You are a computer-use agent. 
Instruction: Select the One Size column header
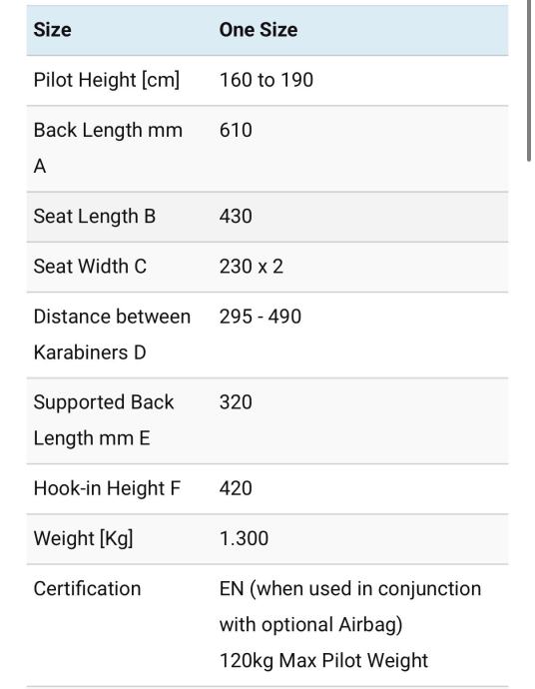259,30
